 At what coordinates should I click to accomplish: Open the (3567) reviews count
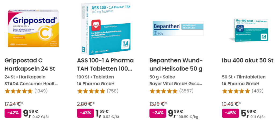coord(186,91)
